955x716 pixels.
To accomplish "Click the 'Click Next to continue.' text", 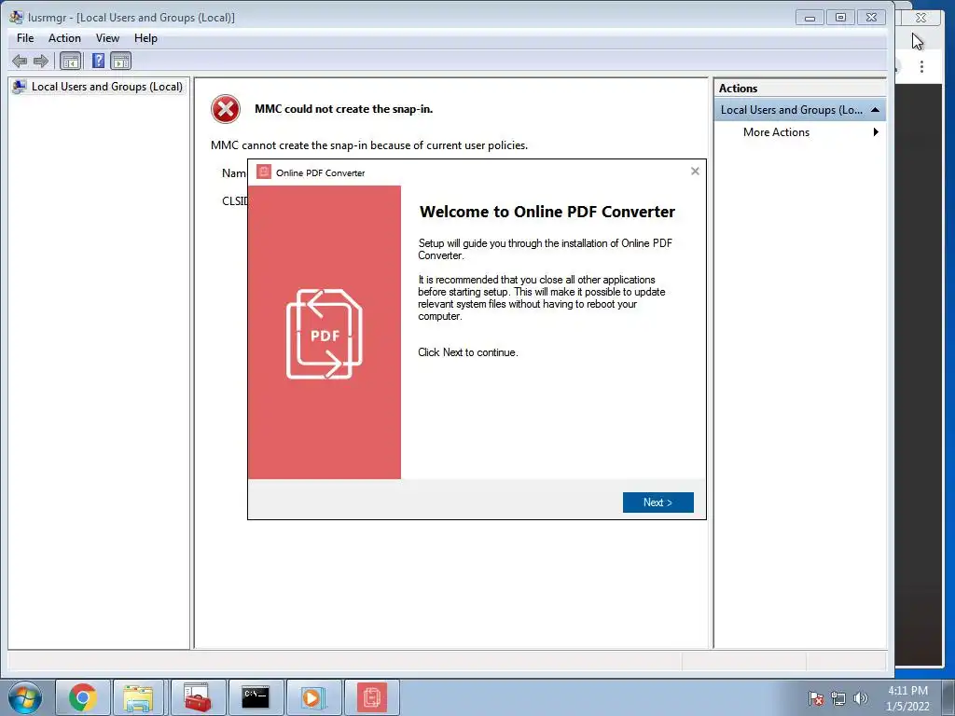I will coord(468,352).
